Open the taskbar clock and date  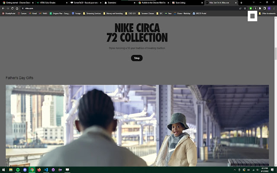(264, 170)
